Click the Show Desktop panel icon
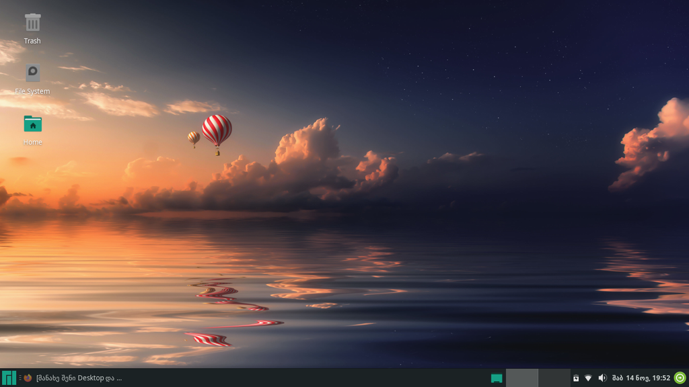The image size is (689, 387). pyautogui.click(x=497, y=378)
